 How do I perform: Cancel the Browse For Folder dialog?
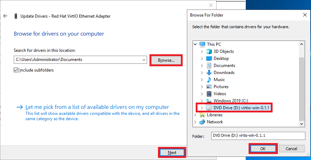pos(291,149)
